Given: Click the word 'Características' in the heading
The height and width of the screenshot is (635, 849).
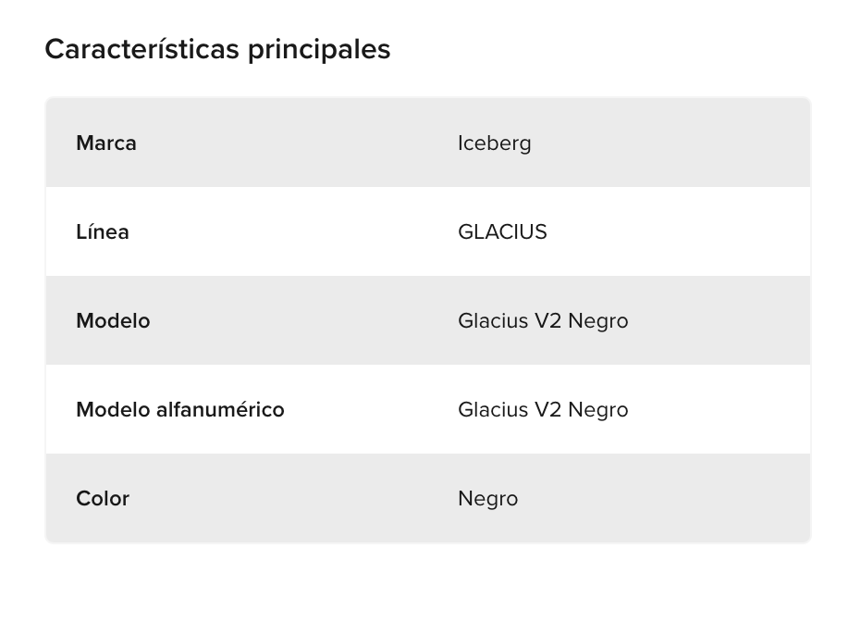Looking at the screenshot, I should [141, 49].
